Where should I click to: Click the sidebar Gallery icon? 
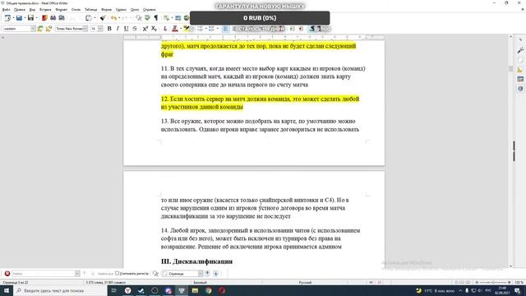pyautogui.click(x=520, y=79)
